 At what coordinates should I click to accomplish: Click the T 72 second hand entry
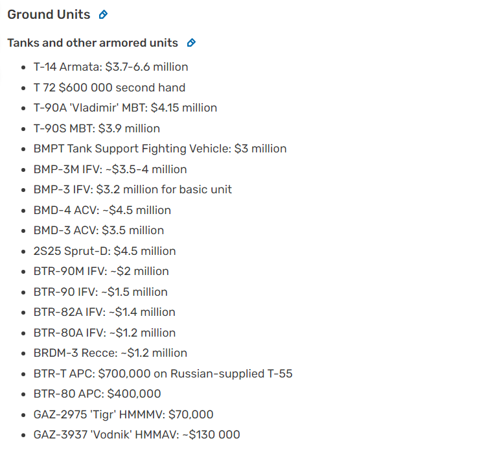coord(109,88)
